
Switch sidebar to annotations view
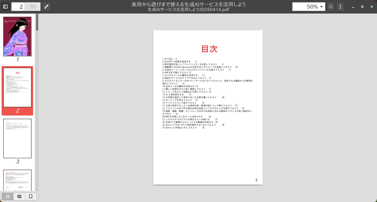click(x=19, y=196)
